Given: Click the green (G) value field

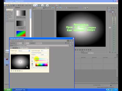Looking at the screenshot, I should [38, 68].
